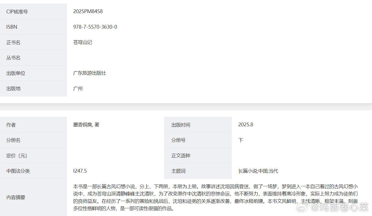372x216 pixels.
Task: Click the 出版单位 label
Action: [16, 73]
